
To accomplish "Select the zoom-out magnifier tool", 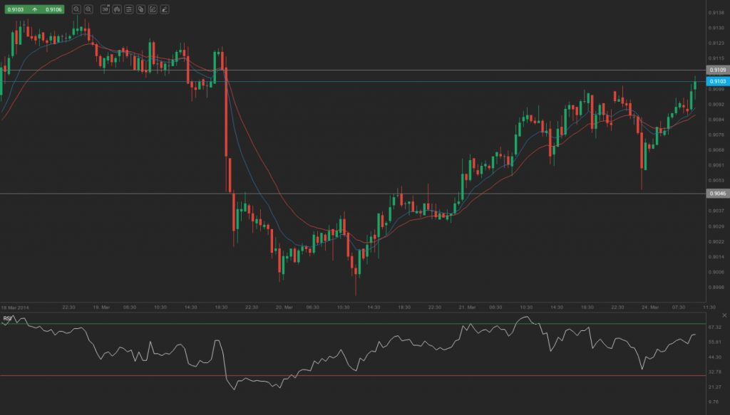I will pyautogui.click(x=76, y=9).
